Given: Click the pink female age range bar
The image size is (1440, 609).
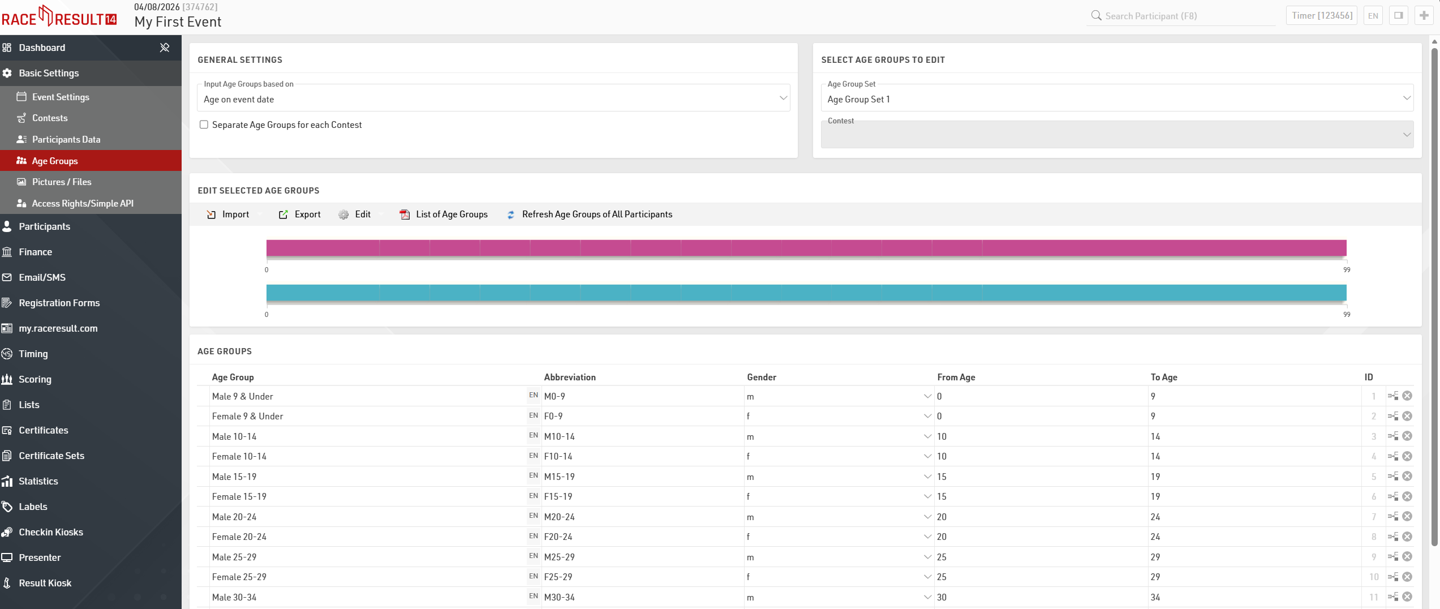Looking at the screenshot, I should (x=806, y=248).
